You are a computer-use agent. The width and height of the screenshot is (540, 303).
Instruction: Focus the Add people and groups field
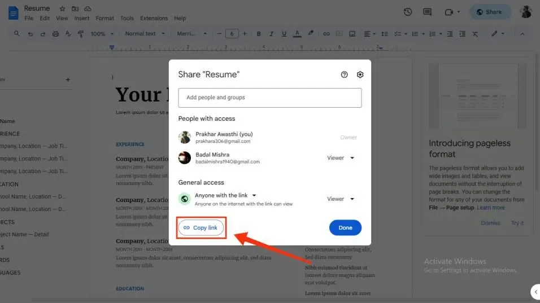point(270,98)
